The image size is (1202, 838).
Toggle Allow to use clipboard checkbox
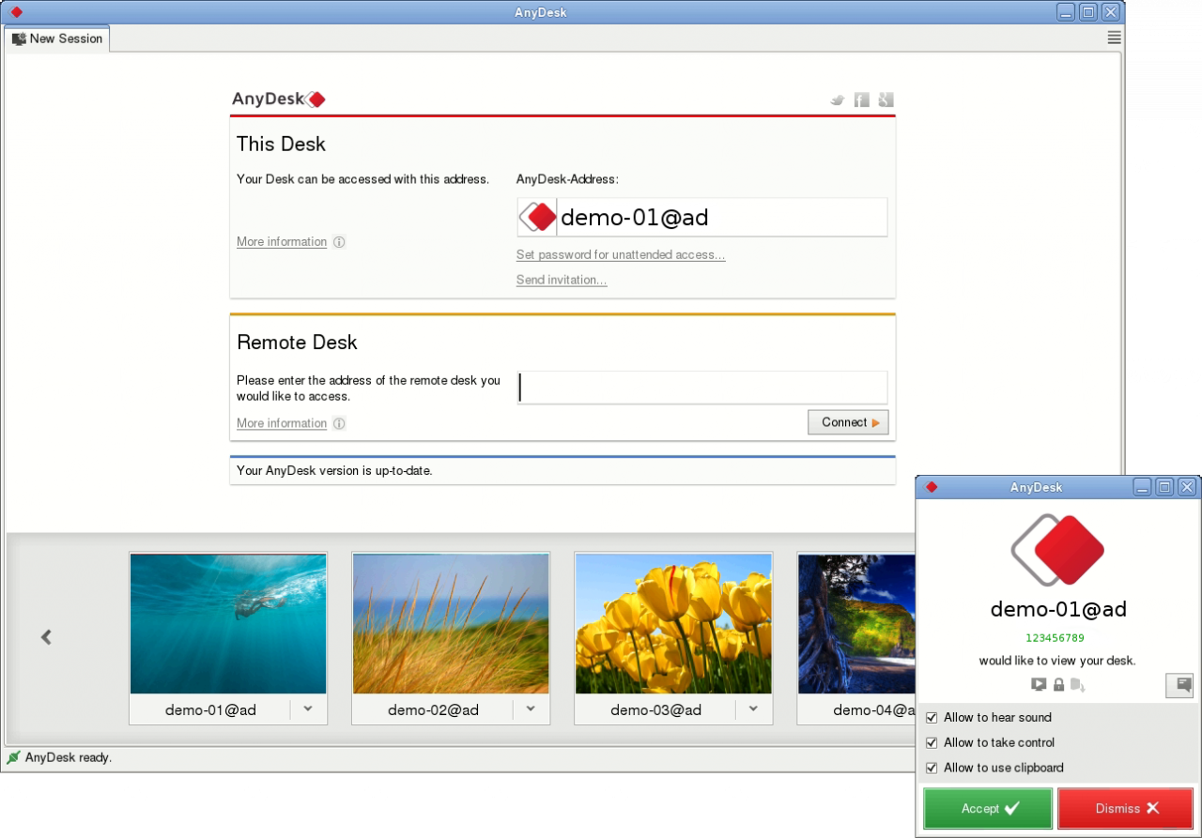932,769
